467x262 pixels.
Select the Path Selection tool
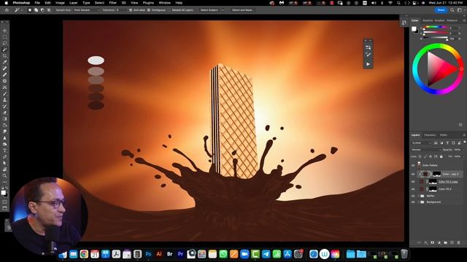pyautogui.click(x=5, y=163)
